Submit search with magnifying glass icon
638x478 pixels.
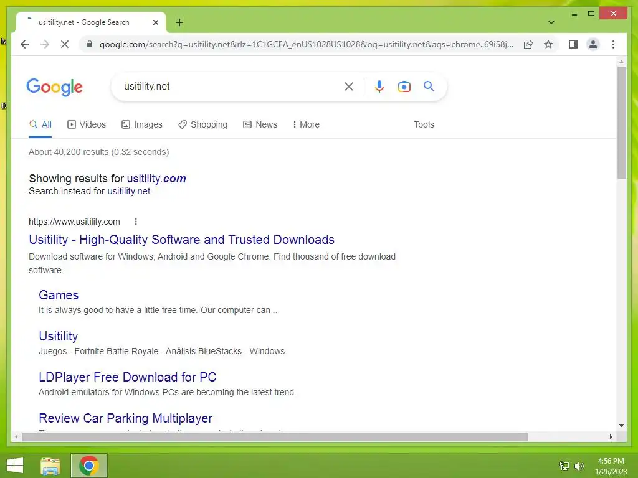click(x=429, y=86)
